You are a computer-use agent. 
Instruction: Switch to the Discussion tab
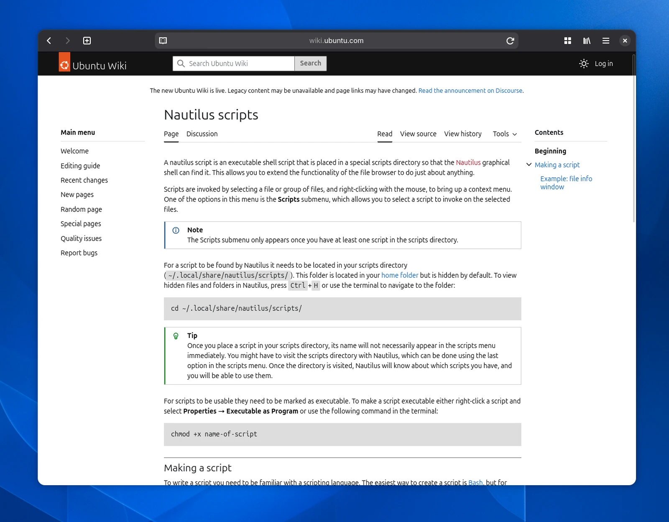pyautogui.click(x=202, y=134)
